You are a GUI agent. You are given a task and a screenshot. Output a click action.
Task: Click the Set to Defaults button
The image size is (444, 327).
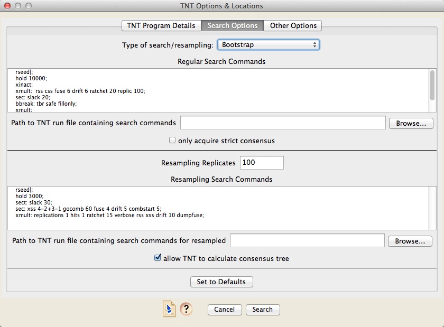pos(221,282)
